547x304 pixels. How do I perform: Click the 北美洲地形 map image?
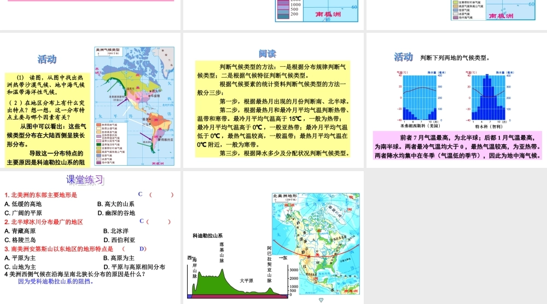[316, 244]
